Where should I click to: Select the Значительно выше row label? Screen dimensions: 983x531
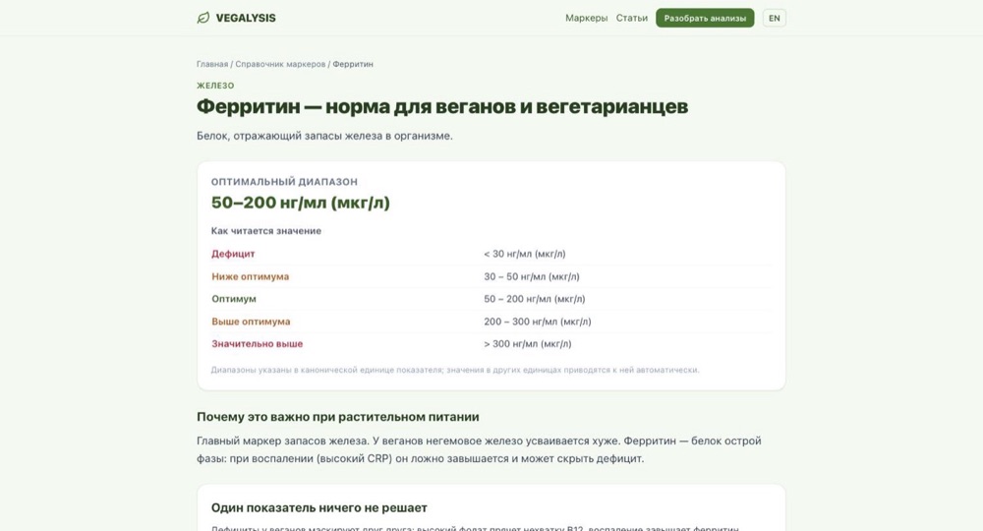(257, 343)
